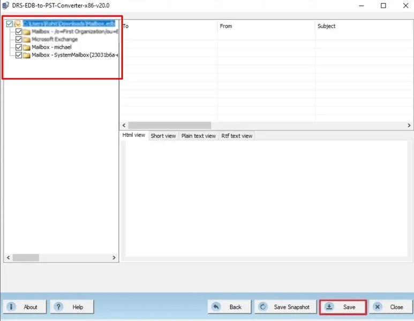Select the Mailbox - michael tree item
The height and width of the screenshot is (321, 414).
click(x=51, y=47)
